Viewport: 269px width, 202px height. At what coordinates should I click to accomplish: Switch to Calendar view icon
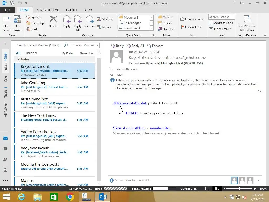point(6,149)
